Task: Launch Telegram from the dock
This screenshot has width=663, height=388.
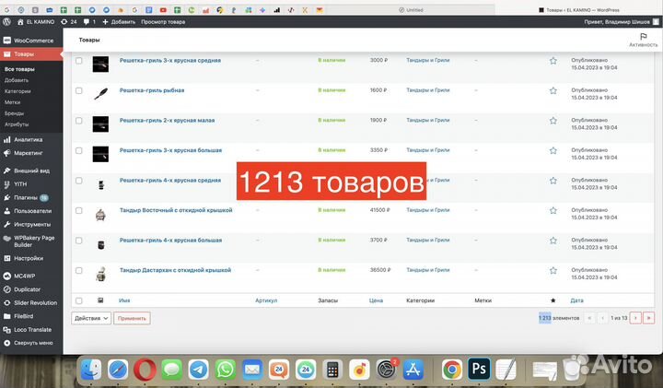Action: (x=199, y=370)
